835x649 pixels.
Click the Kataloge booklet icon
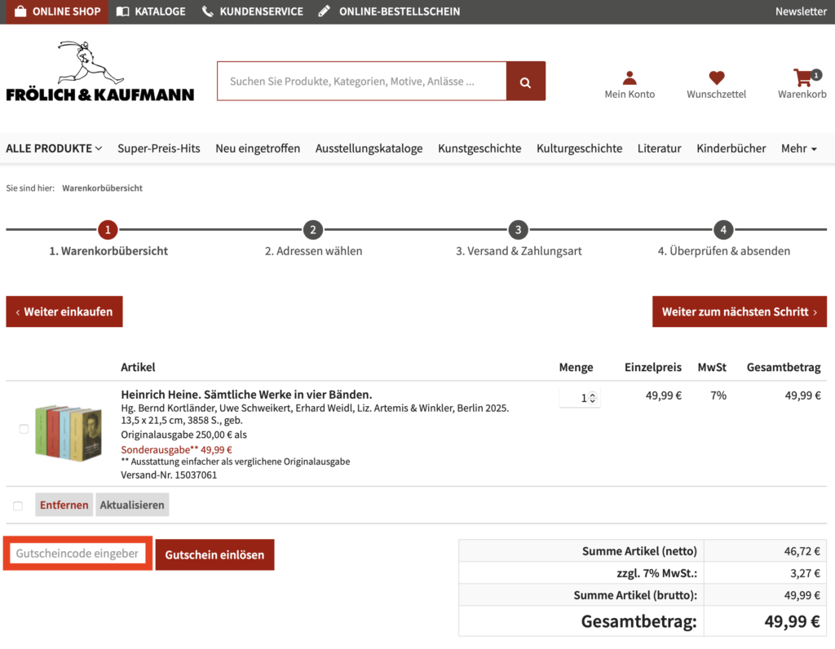(x=122, y=11)
